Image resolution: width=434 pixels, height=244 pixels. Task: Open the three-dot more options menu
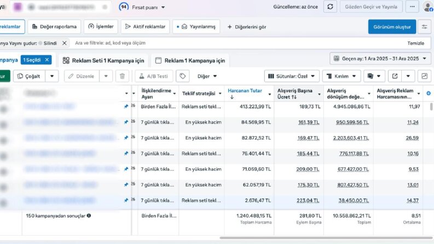tap(412, 7)
